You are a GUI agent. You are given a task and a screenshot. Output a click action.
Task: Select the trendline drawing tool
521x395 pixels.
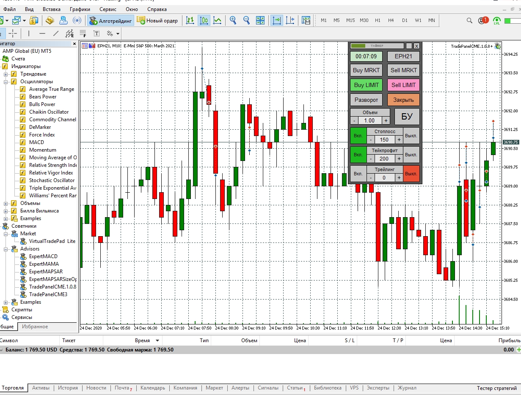coord(56,33)
